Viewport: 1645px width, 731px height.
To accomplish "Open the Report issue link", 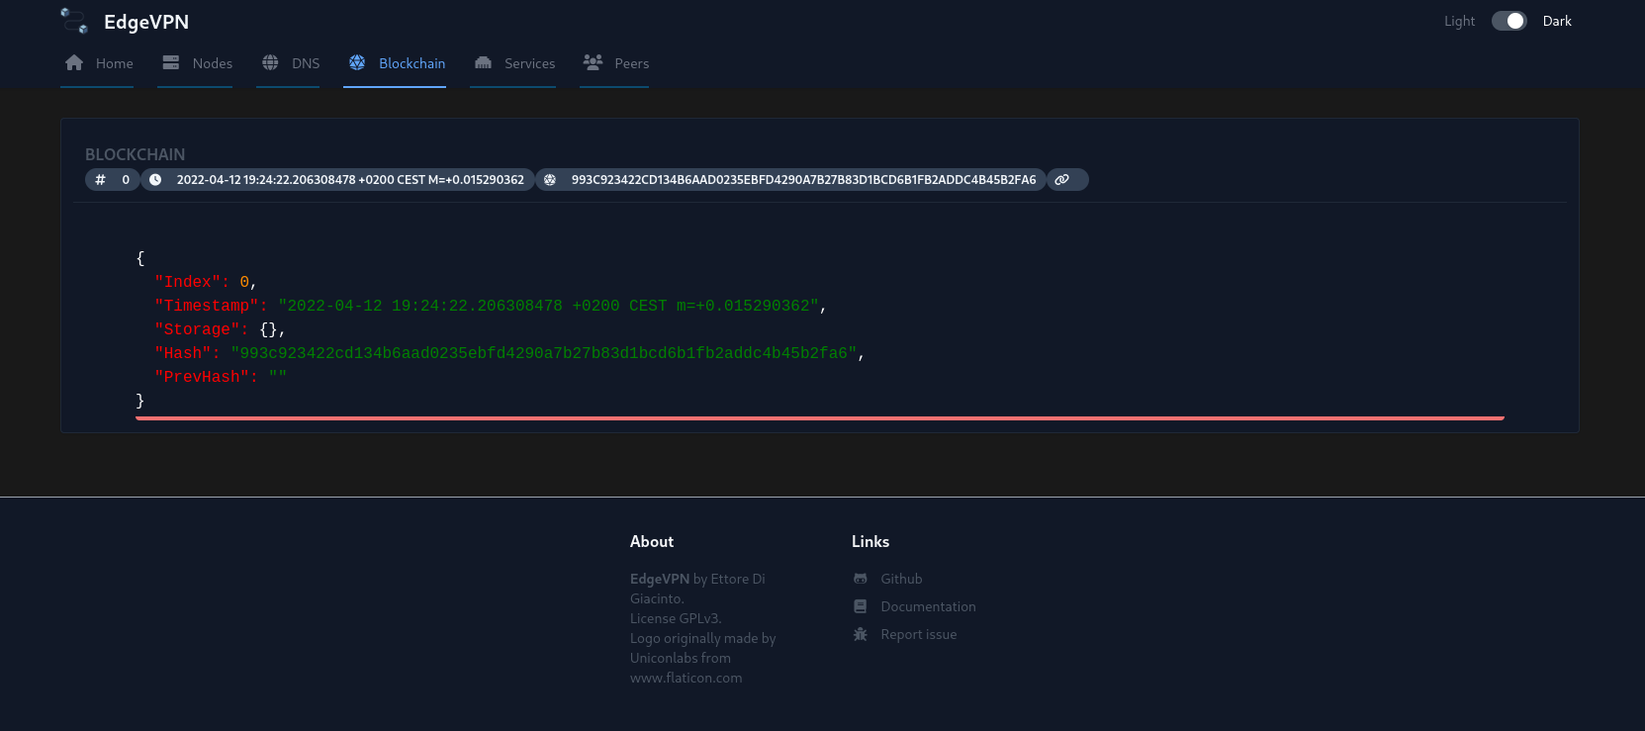I will tap(919, 634).
